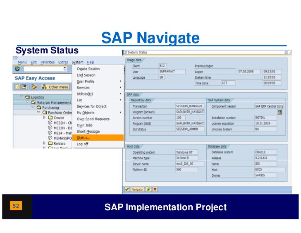Click the Operating system field Windows NT
301x233 pixels.
pos(186,152)
